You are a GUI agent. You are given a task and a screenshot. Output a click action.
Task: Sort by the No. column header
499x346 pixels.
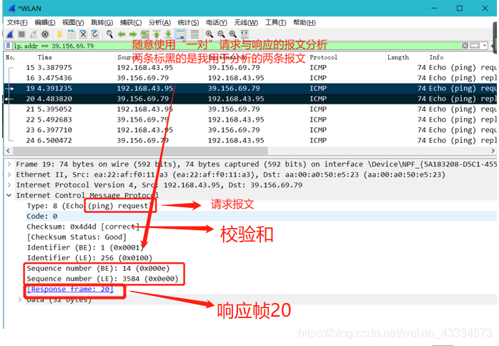point(20,57)
